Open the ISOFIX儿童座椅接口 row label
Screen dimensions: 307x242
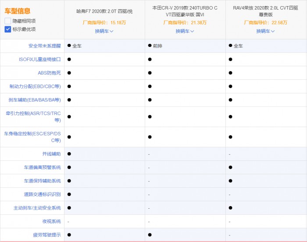click(x=40, y=59)
